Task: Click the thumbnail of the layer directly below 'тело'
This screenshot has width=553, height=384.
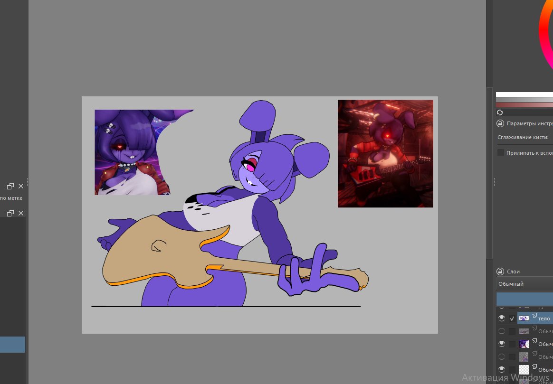Action: click(x=524, y=331)
